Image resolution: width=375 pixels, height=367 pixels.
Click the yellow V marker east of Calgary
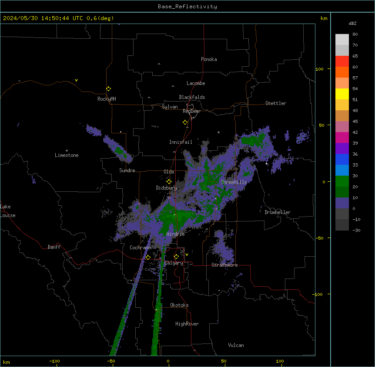tap(187, 255)
